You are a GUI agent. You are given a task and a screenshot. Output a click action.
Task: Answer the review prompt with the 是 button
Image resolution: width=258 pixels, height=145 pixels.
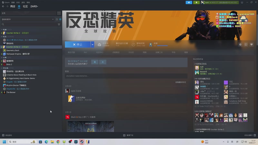(95, 62)
